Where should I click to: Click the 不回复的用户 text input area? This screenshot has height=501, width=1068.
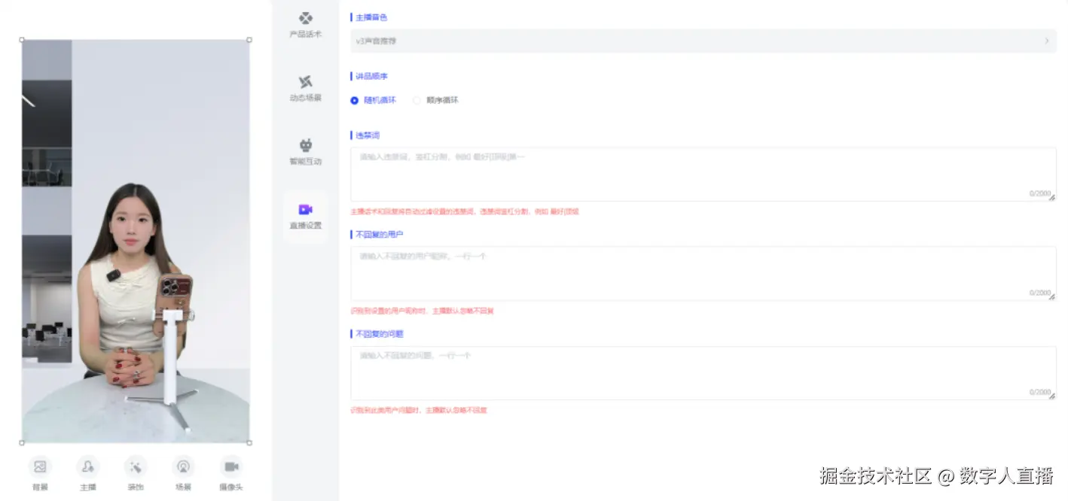[x=703, y=273]
